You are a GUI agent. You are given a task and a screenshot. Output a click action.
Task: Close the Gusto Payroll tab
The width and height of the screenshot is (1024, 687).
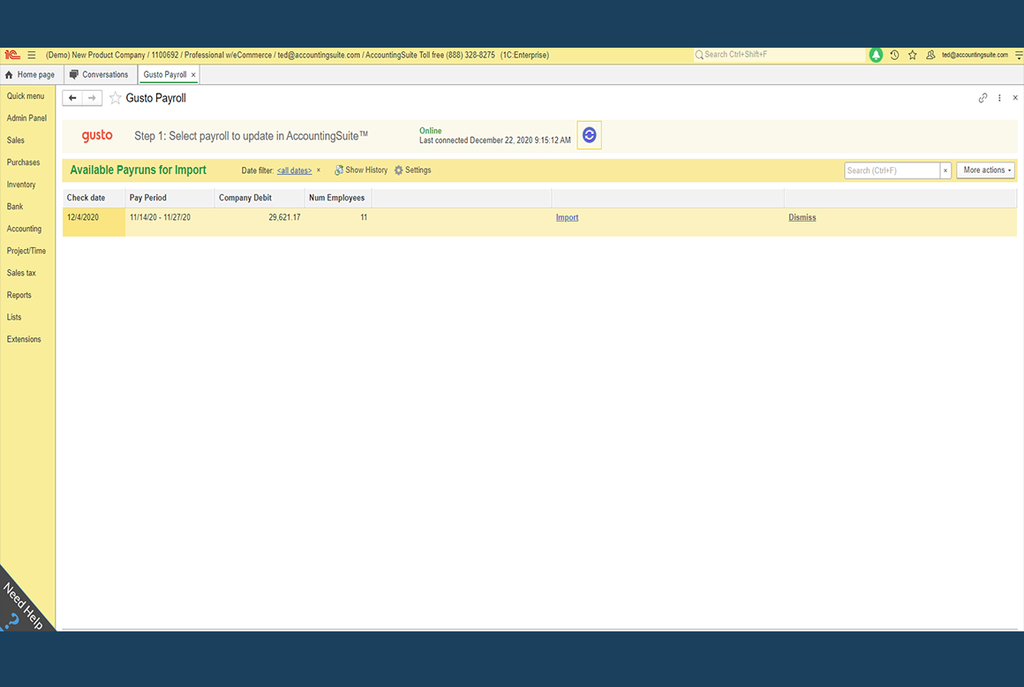coord(193,75)
